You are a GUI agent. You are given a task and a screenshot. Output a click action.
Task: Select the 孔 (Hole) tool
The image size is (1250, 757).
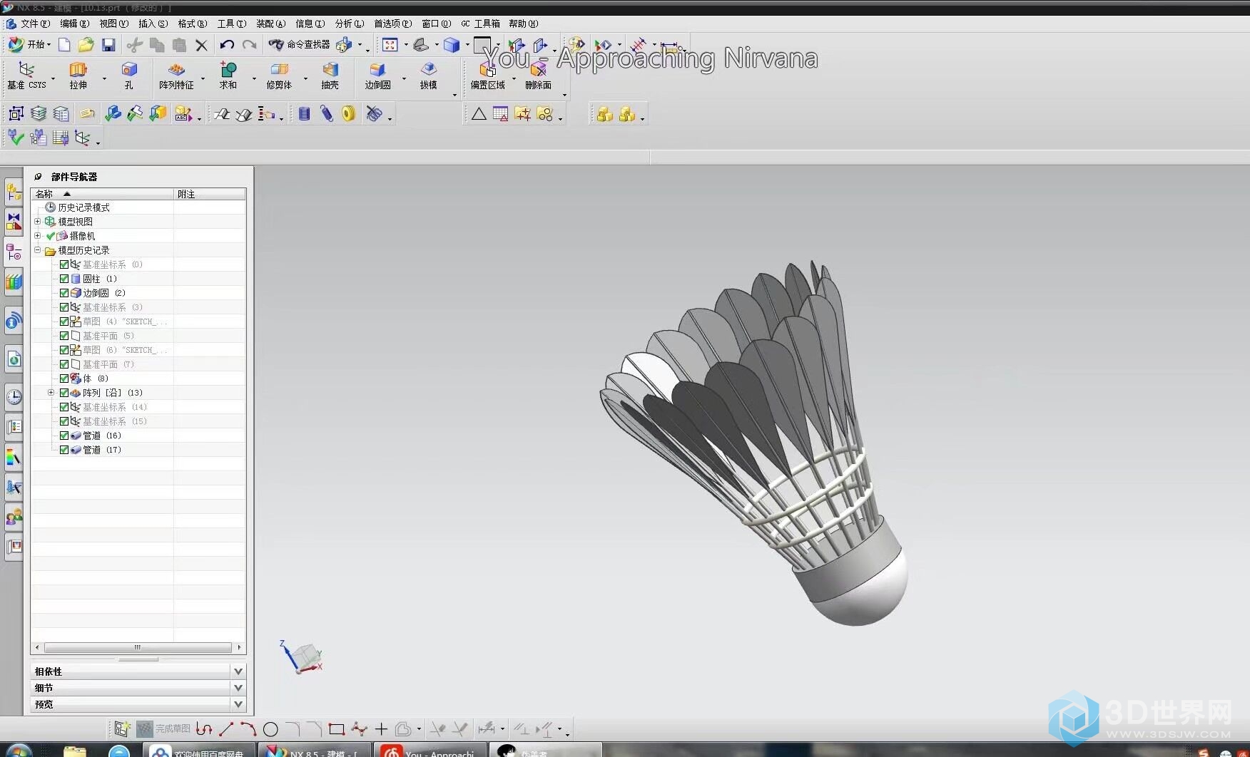coord(129,76)
